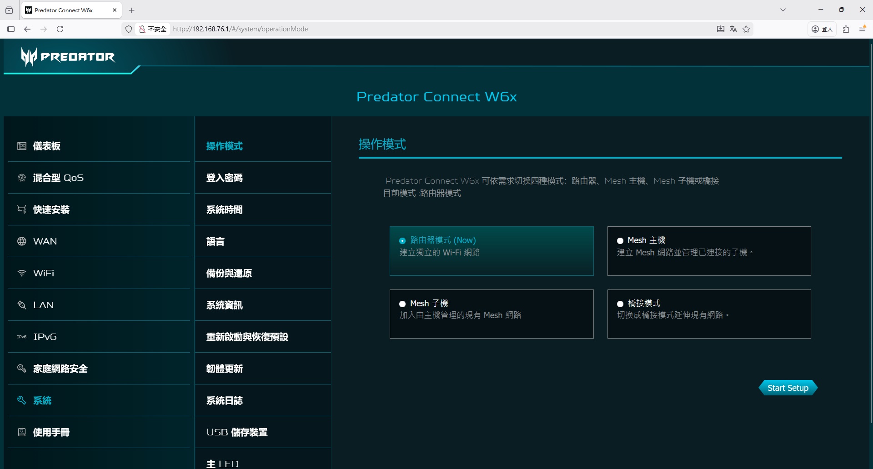Go back to the previous page
Viewport: 873px width, 469px height.
pos(27,29)
